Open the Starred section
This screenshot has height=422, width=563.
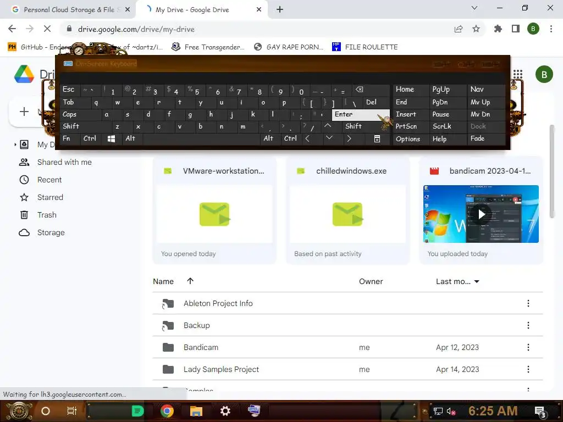[x=50, y=197]
